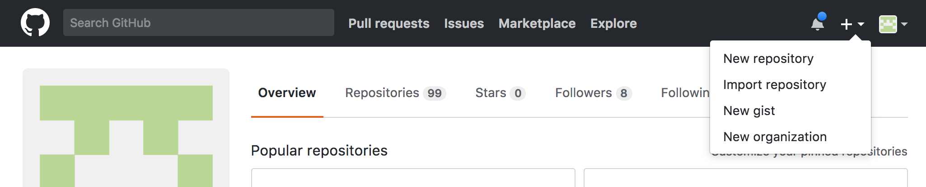Click the large green profile picture
Screen dimensions: 926x187
point(126,136)
